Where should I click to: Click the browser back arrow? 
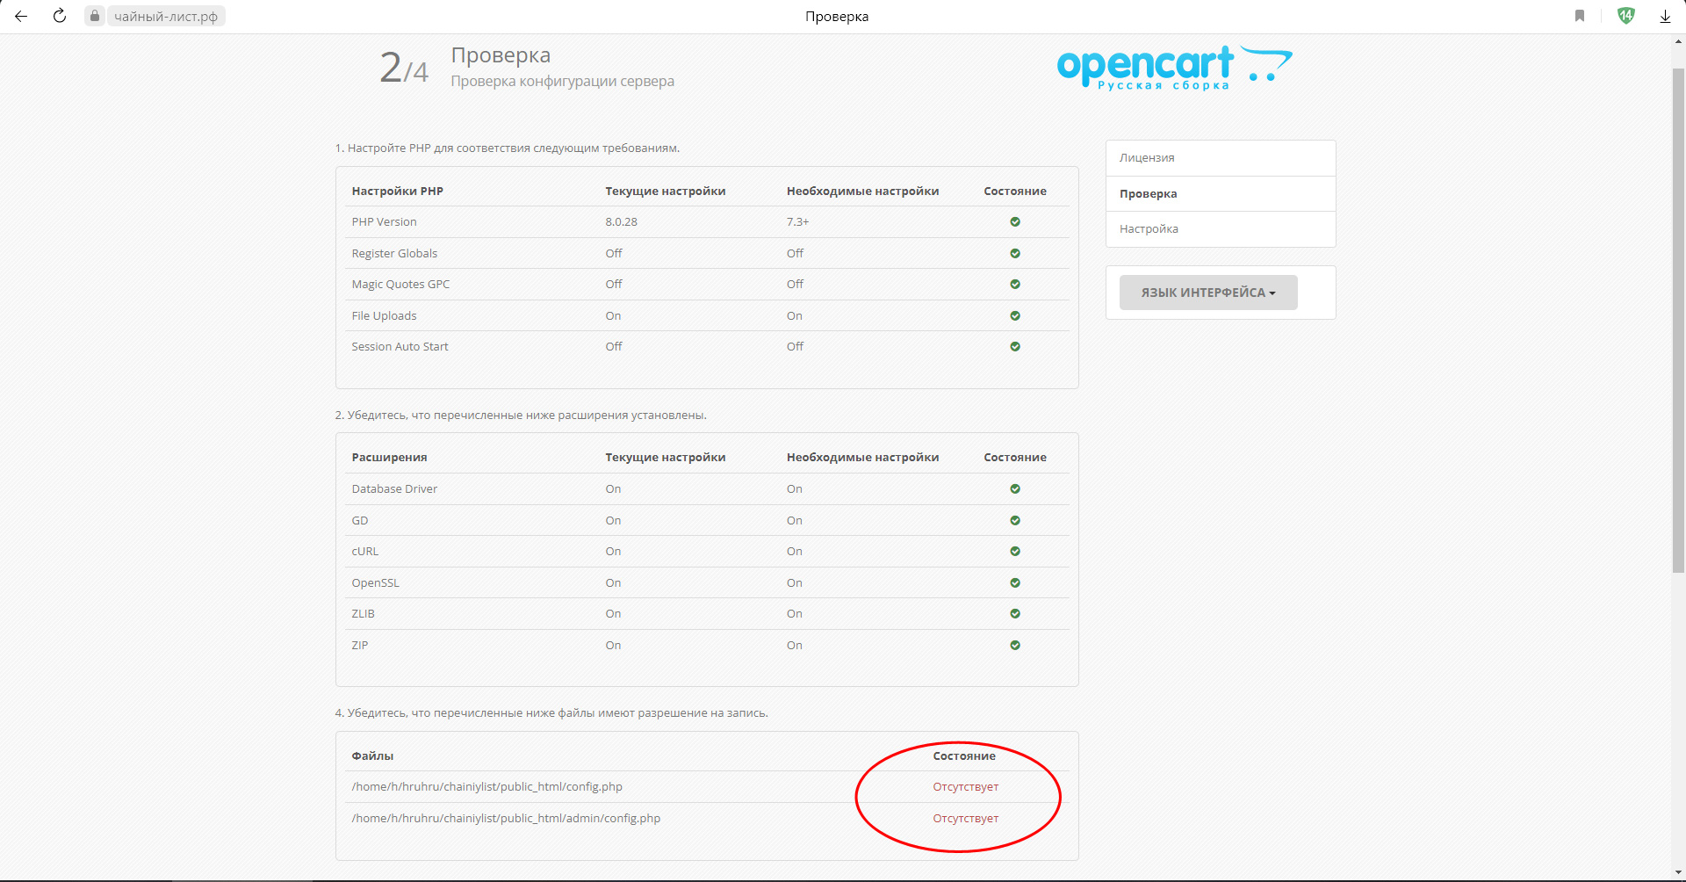tap(21, 16)
